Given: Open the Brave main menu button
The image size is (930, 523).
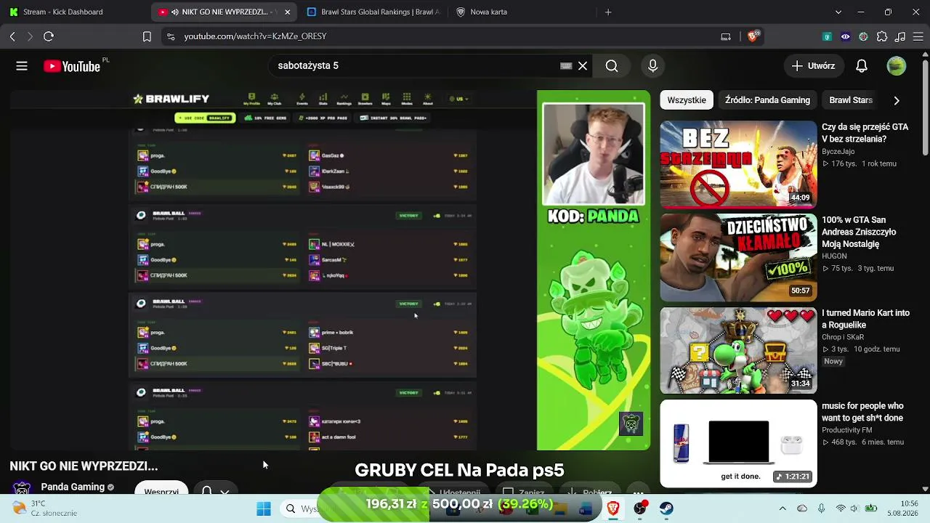Looking at the screenshot, I should point(918,36).
